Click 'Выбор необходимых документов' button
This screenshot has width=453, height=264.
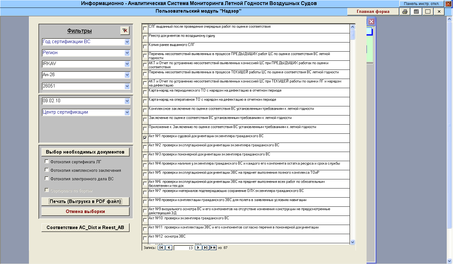[85, 152]
